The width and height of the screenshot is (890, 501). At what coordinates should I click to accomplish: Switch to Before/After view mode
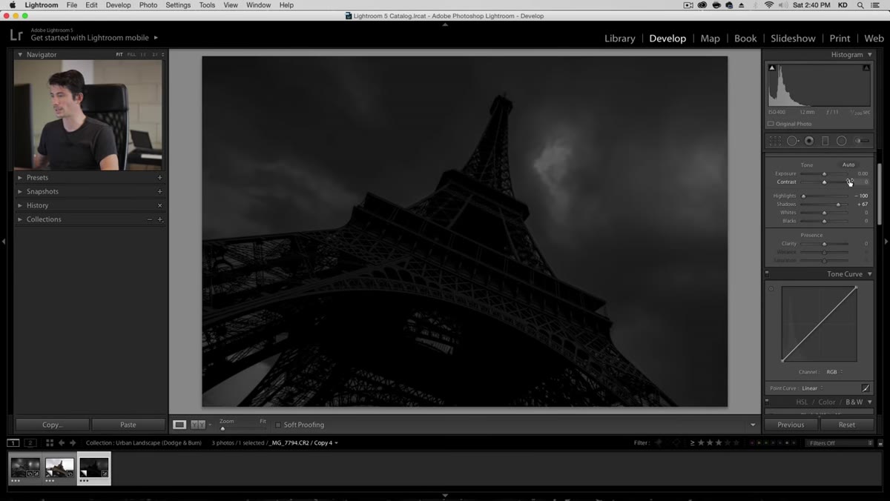pyautogui.click(x=197, y=425)
